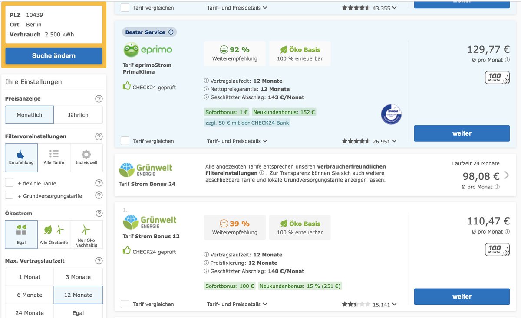Viewport: 521px width, 318px height.
Task: Click the info icon next to 110,47 € pro Monat
Action: pos(507,232)
